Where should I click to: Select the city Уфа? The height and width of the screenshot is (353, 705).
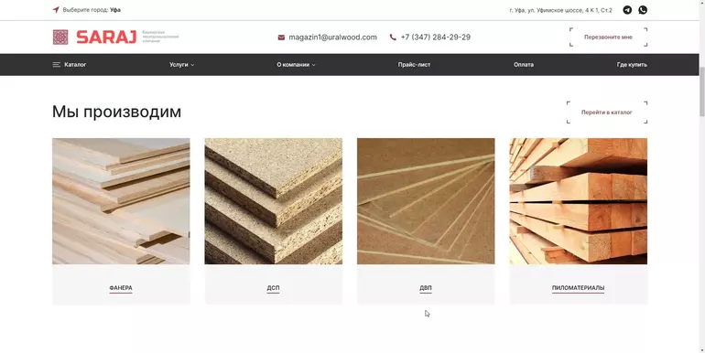[115, 10]
